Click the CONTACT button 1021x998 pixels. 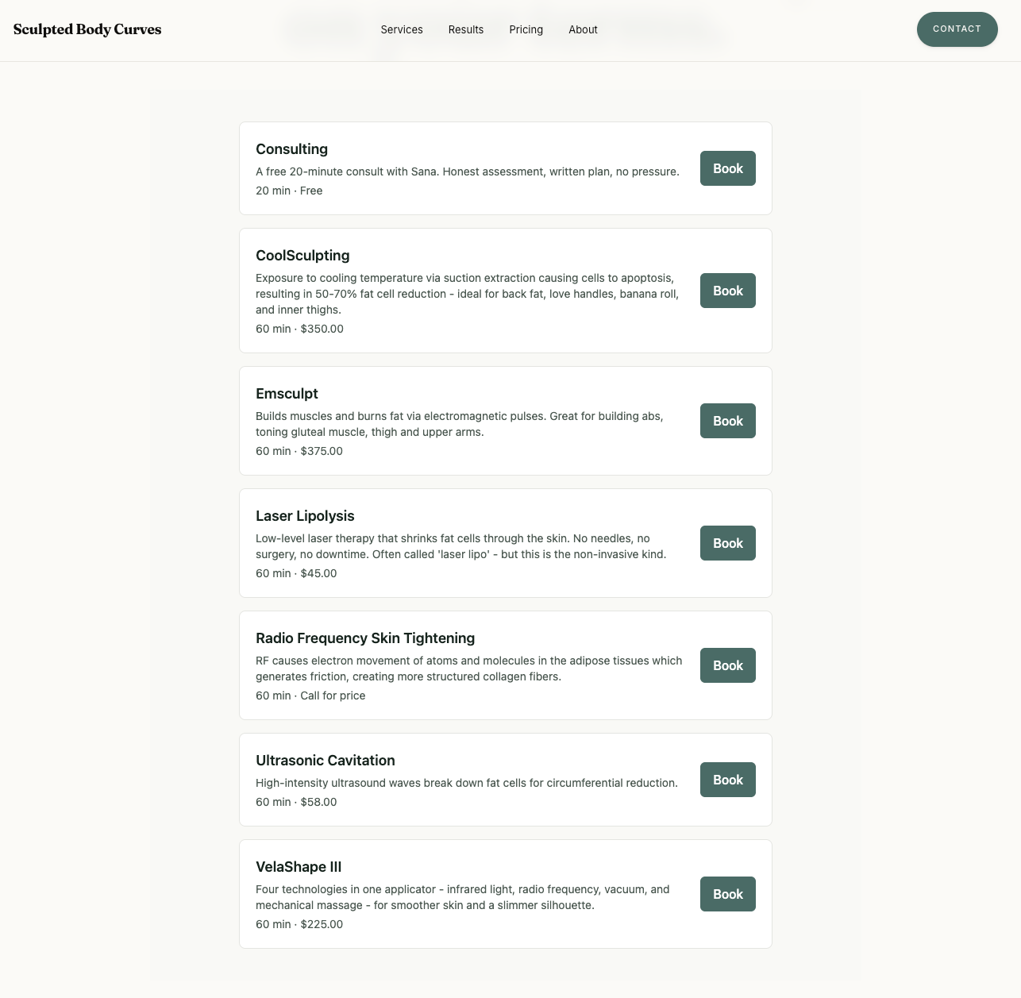click(957, 29)
